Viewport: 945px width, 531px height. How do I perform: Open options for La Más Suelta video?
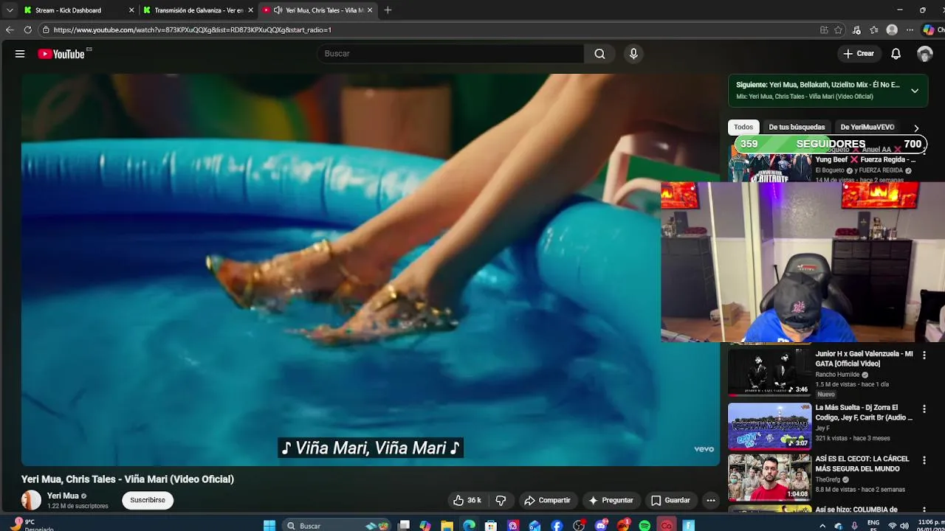[924, 409]
